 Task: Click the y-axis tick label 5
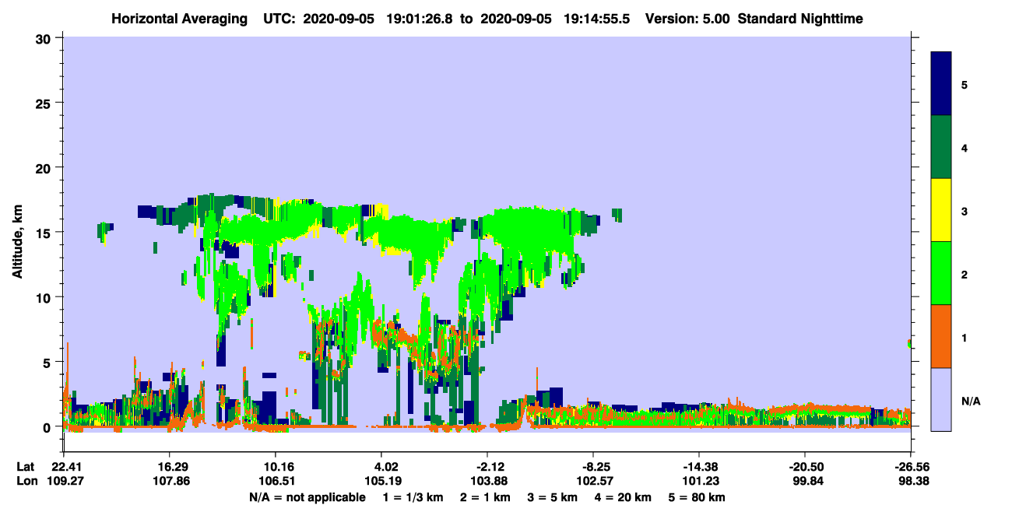tap(49, 362)
